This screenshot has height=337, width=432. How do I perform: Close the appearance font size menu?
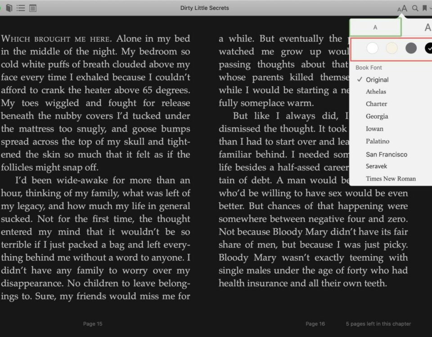(402, 8)
